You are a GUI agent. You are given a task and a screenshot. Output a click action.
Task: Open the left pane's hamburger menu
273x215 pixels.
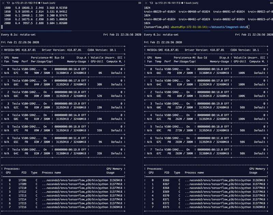pyautogui.click(x=140, y=3)
